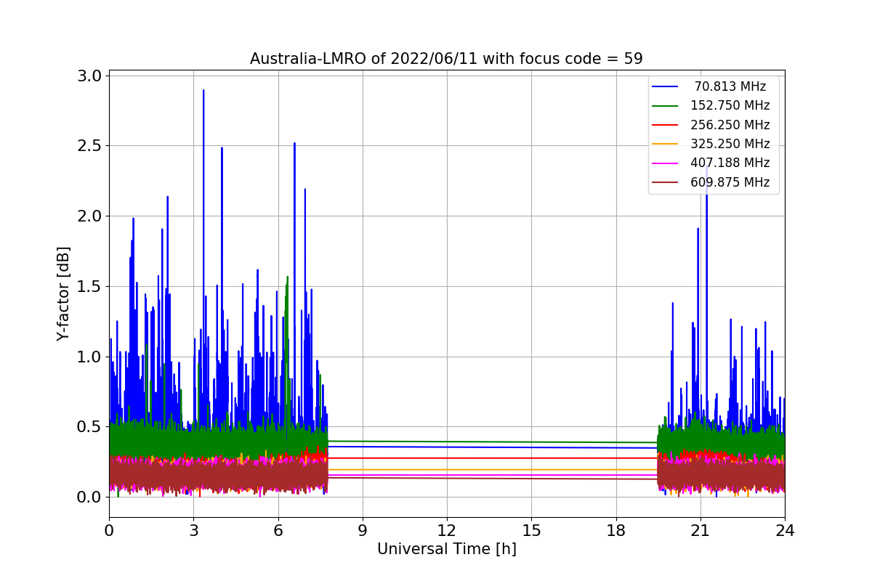Select the '609.875 MHz' legend label
This screenshot has width=872, height=581.
pyautogui.click(x=730, y=182)
